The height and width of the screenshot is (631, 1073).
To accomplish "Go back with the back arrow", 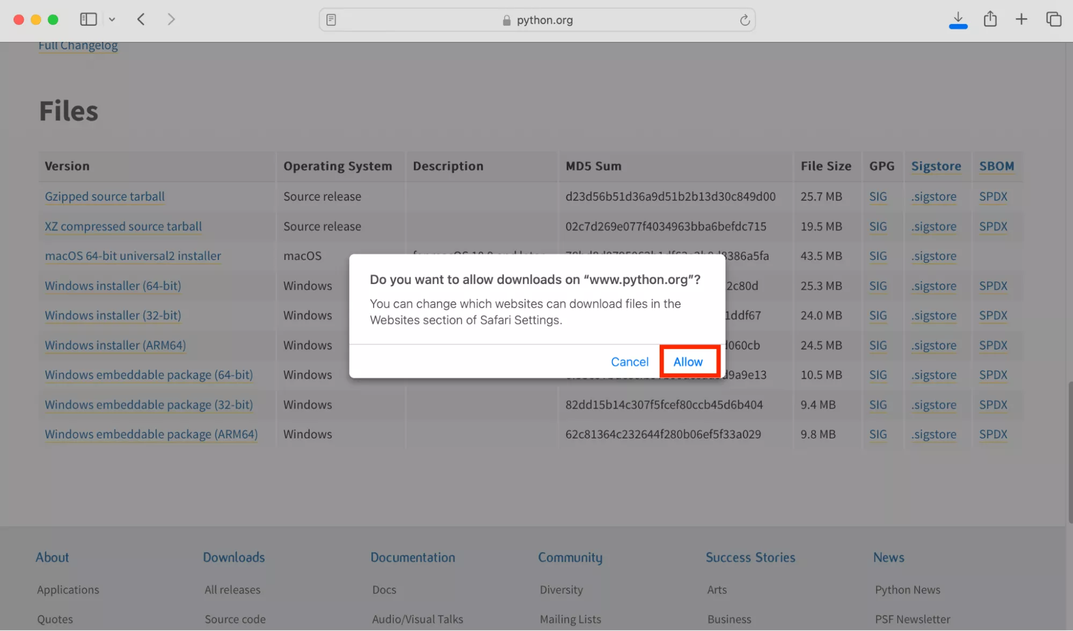I will 141,20.
